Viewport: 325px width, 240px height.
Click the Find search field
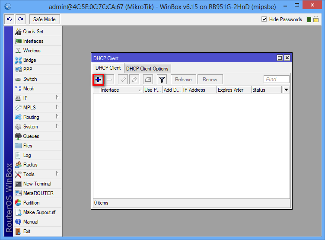277,80
